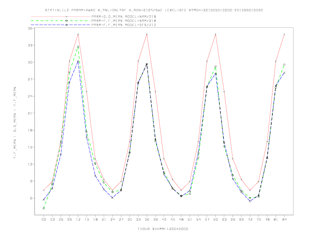This screenshot has height=239, width=310.
Task: Click y-axis tick label 9
Action: tap(31, 181)
